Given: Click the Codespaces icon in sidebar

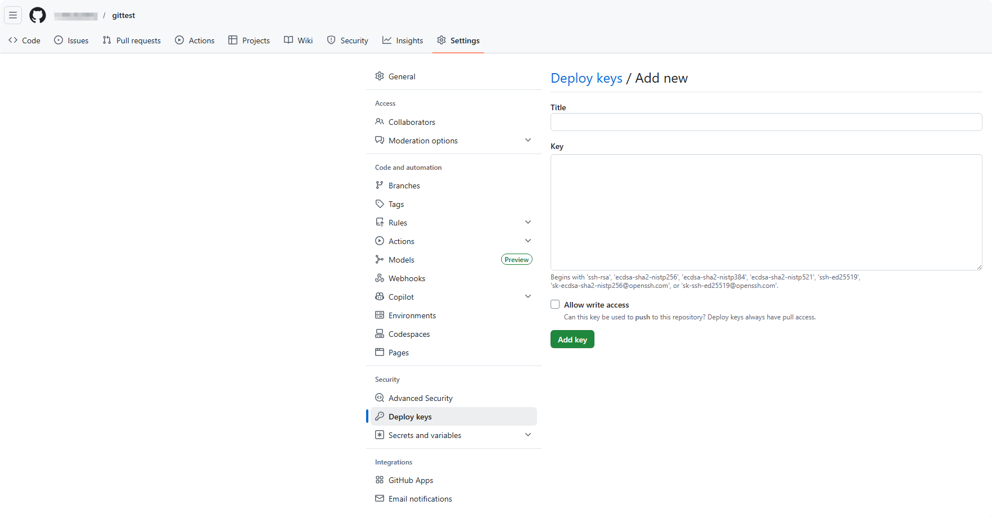Looking at the screenshot, I should (380, 334).
